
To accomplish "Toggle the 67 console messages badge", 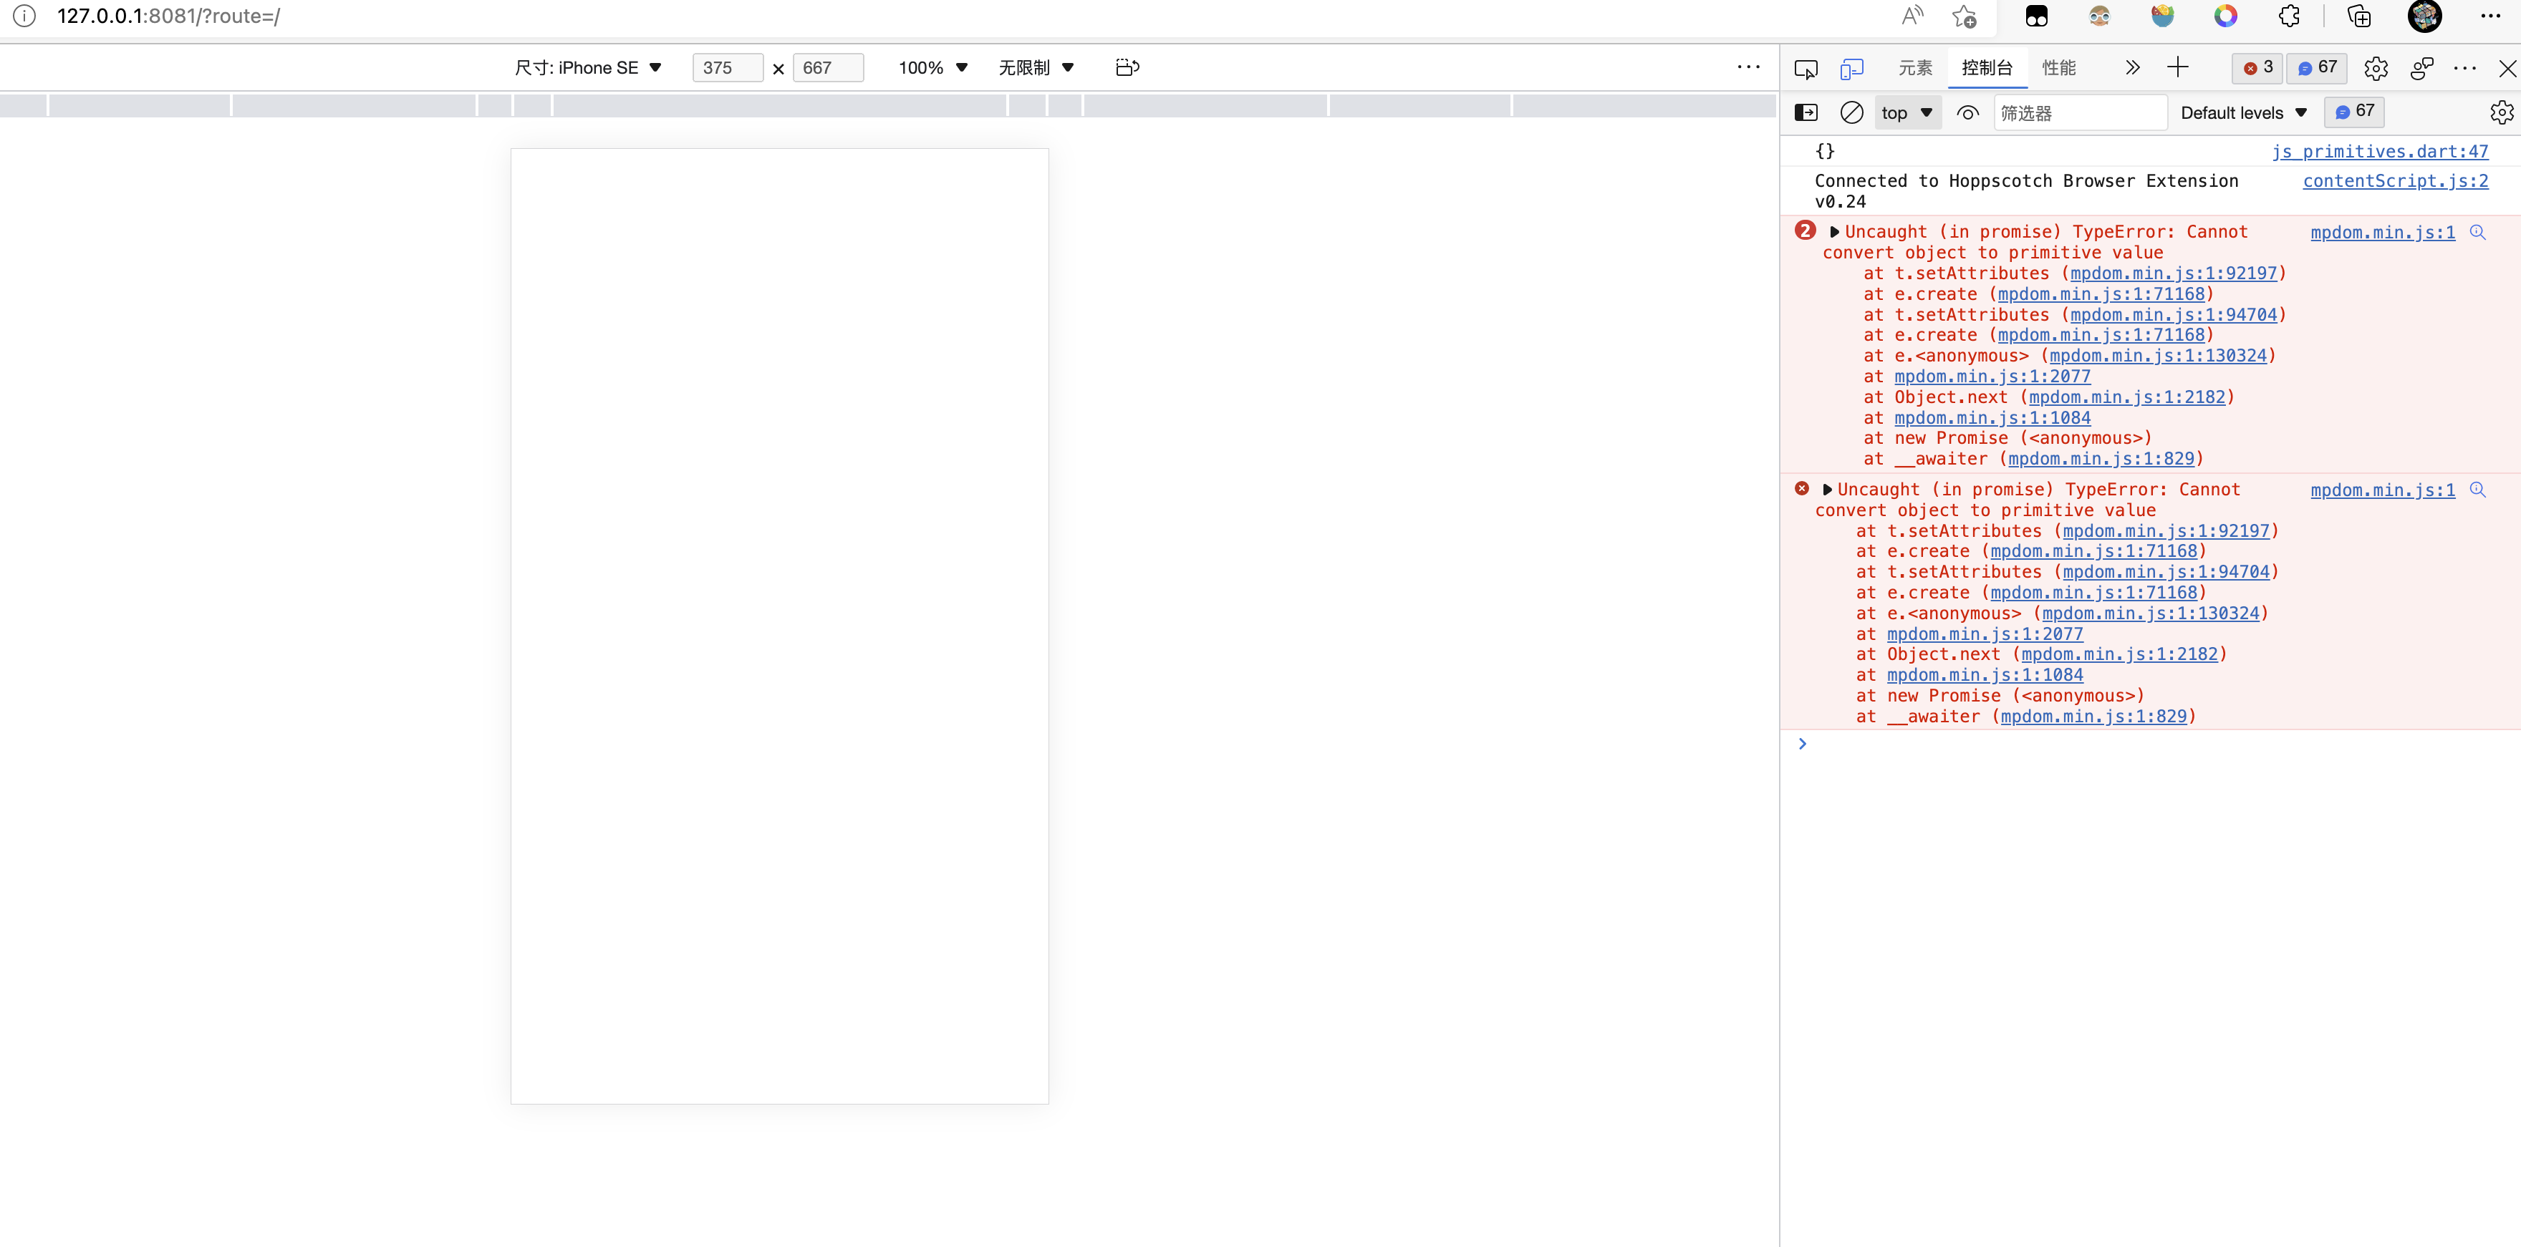I will tap(2353, 112).
